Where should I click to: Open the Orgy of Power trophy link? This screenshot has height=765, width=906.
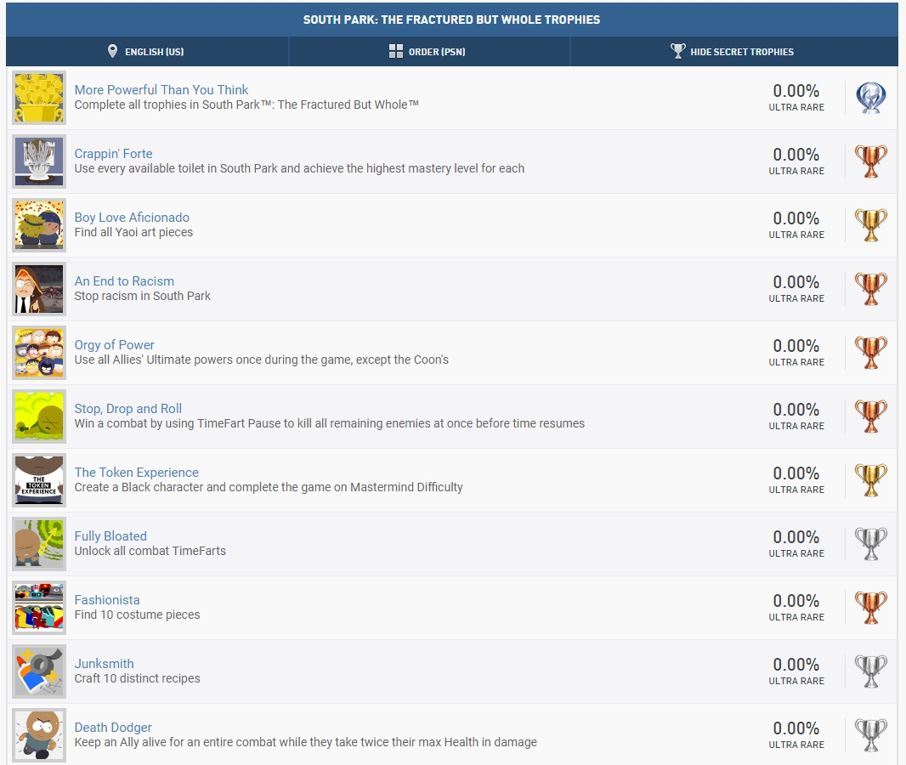[x=115, y=345]
